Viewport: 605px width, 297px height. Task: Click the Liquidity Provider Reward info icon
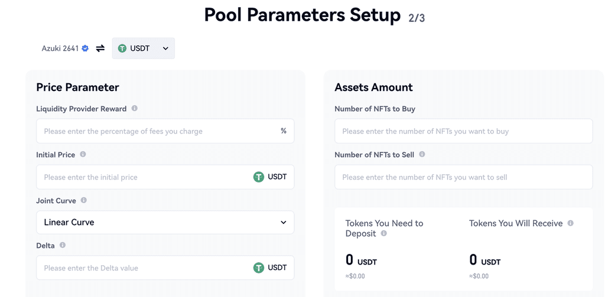click(x=135, y=109)
